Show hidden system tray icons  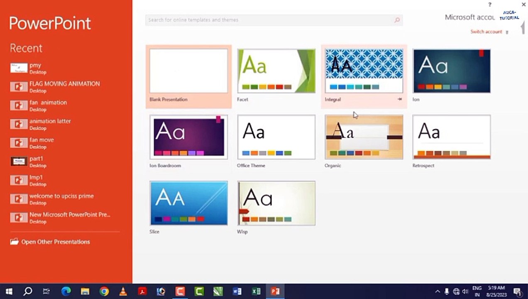click(437, 292)
